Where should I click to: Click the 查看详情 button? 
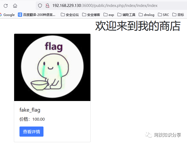[x=31, y=132]
